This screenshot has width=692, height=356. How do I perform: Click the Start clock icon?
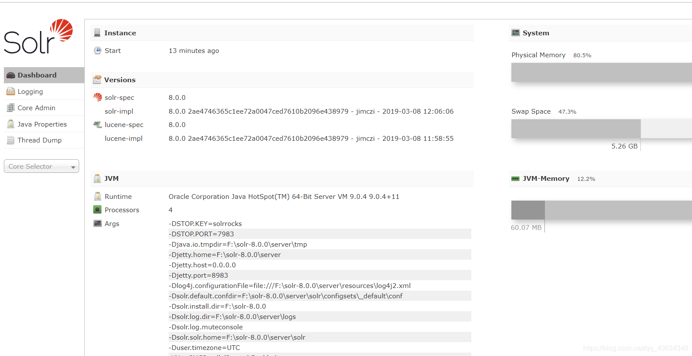pos(98,50)
